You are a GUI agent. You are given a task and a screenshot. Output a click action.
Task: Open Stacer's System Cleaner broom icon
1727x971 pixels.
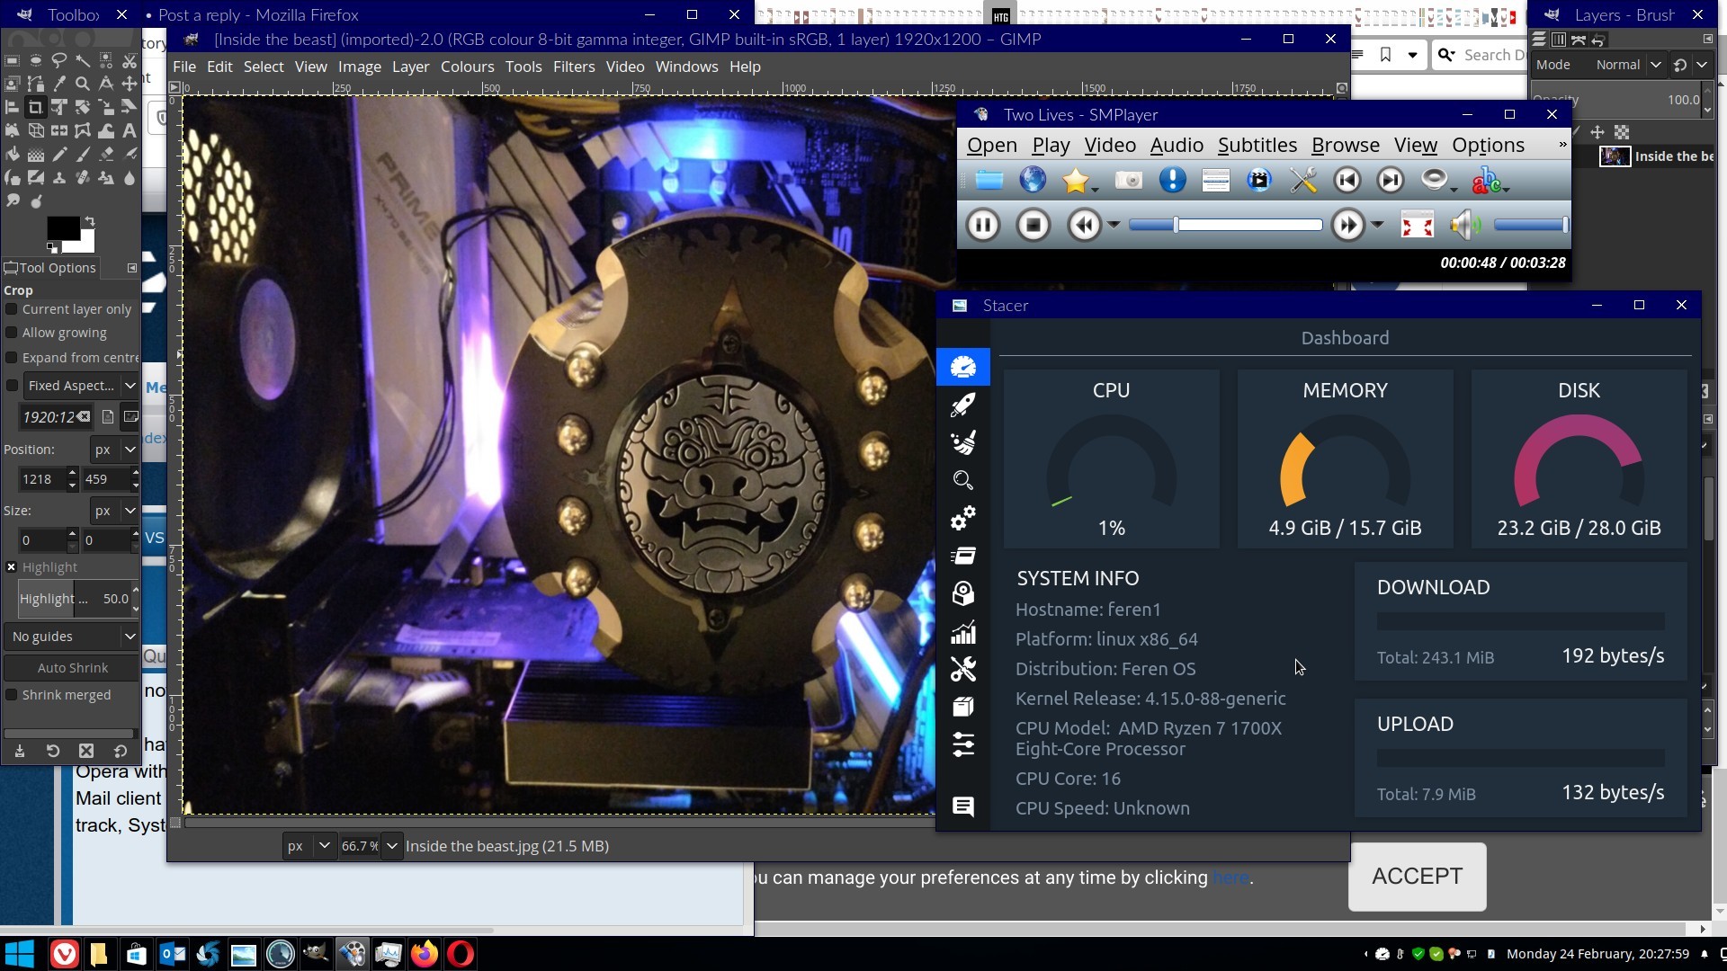point(962,442)
